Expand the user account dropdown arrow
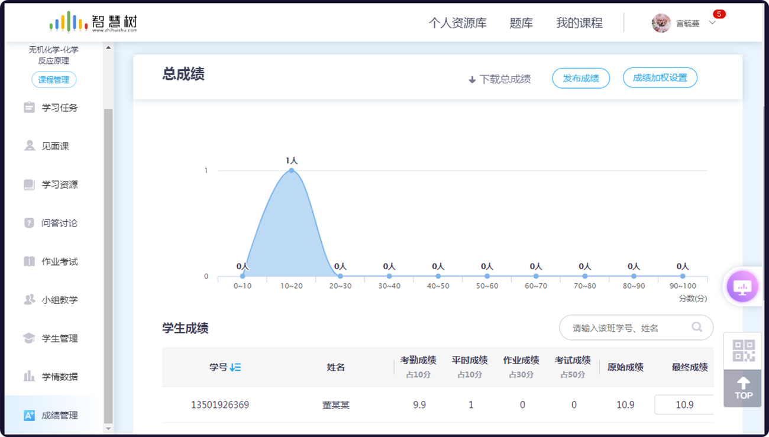Image resolution: width=769 pixels, height=437 pixels. point(713,24)
